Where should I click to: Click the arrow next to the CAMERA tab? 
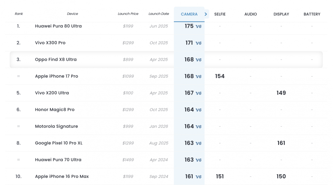pos(206,14)
